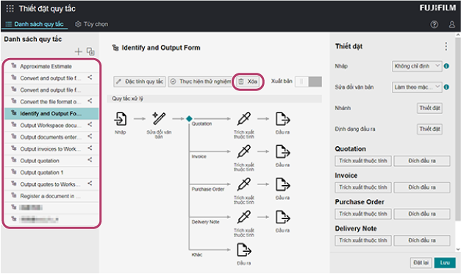Toggle the Xuất bản publish switch

point(308,82)
